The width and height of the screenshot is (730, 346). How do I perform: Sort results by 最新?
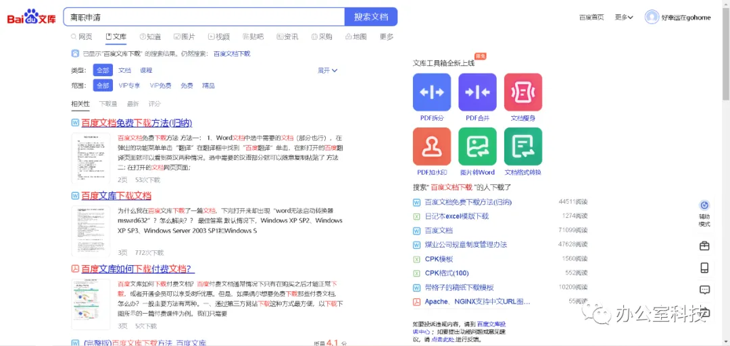click(132, 104)
